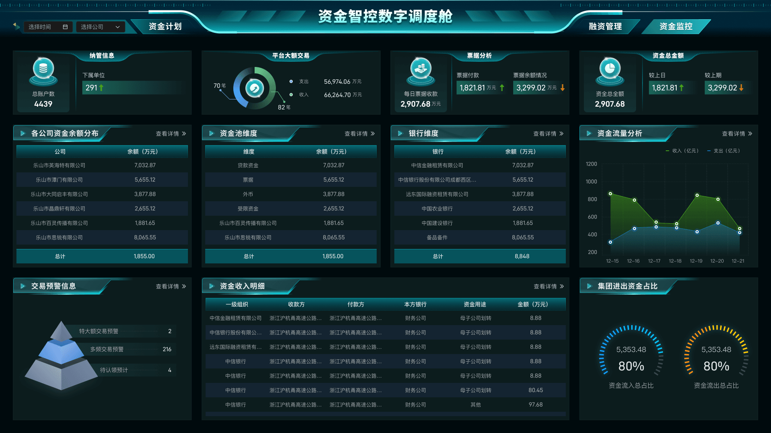Click the 97.68 amount cell
This screenshot has width=771, height=433.
(536, 405)
